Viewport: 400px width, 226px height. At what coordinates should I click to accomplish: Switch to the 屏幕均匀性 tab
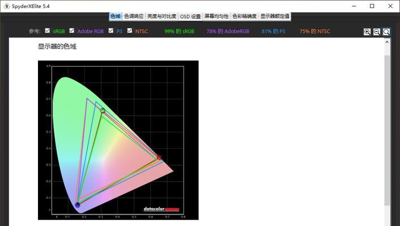tap(216, 16)
